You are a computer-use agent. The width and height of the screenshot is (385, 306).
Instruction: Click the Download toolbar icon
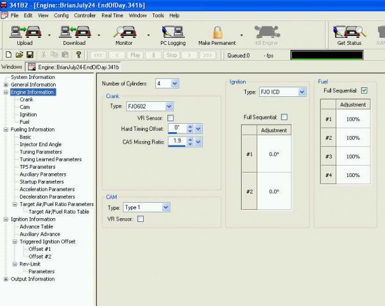point(74,33)
